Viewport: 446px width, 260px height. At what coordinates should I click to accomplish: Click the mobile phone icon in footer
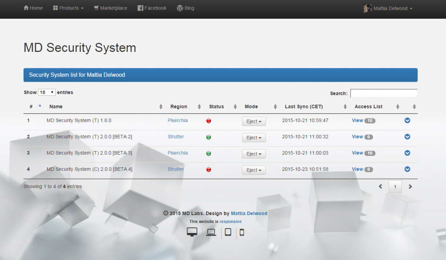pyautogui.click(x=242, y=233)
